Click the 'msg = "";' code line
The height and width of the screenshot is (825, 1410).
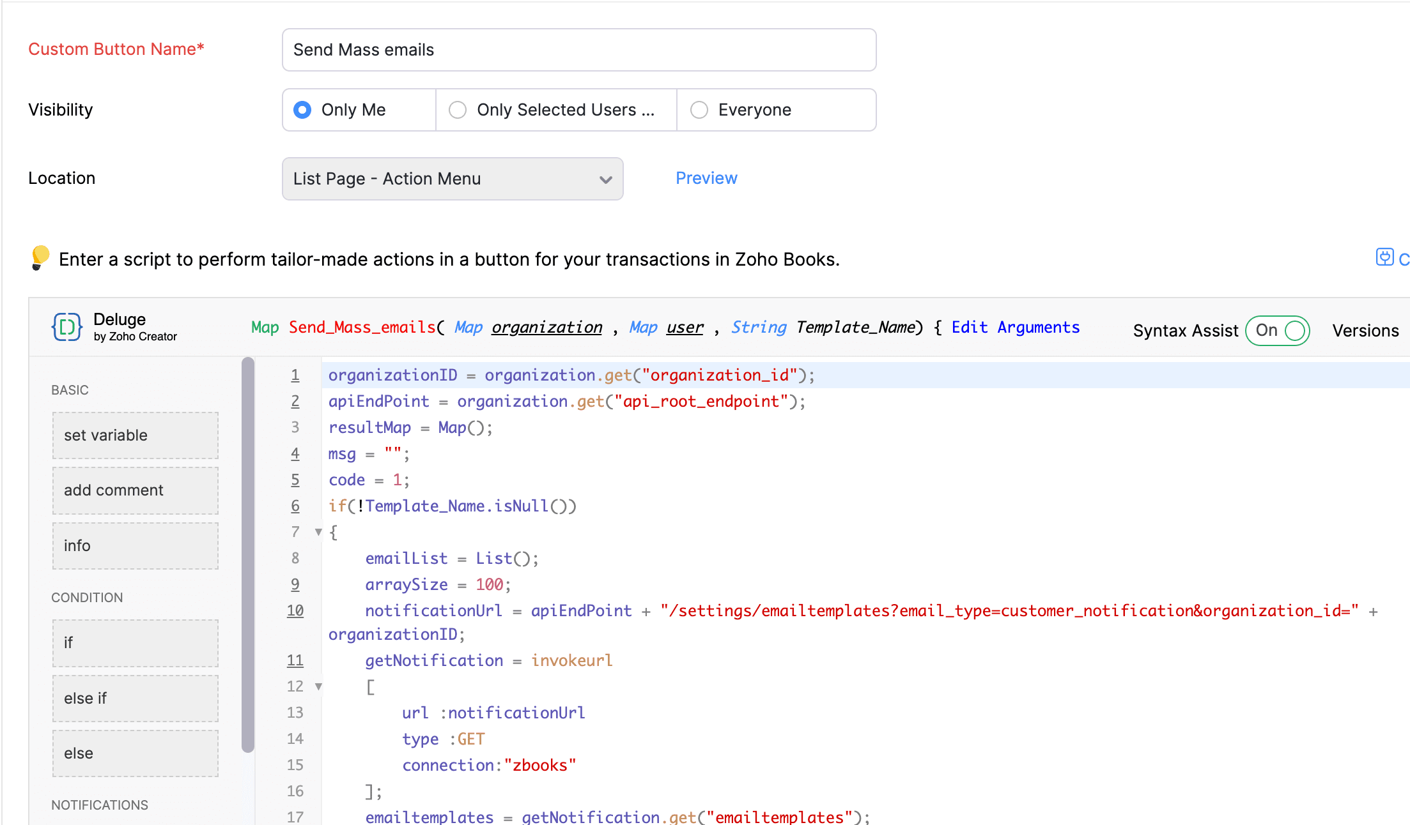coord(369,454)
